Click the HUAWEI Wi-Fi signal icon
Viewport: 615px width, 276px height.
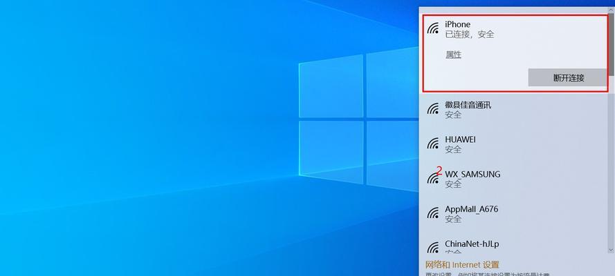433,144
